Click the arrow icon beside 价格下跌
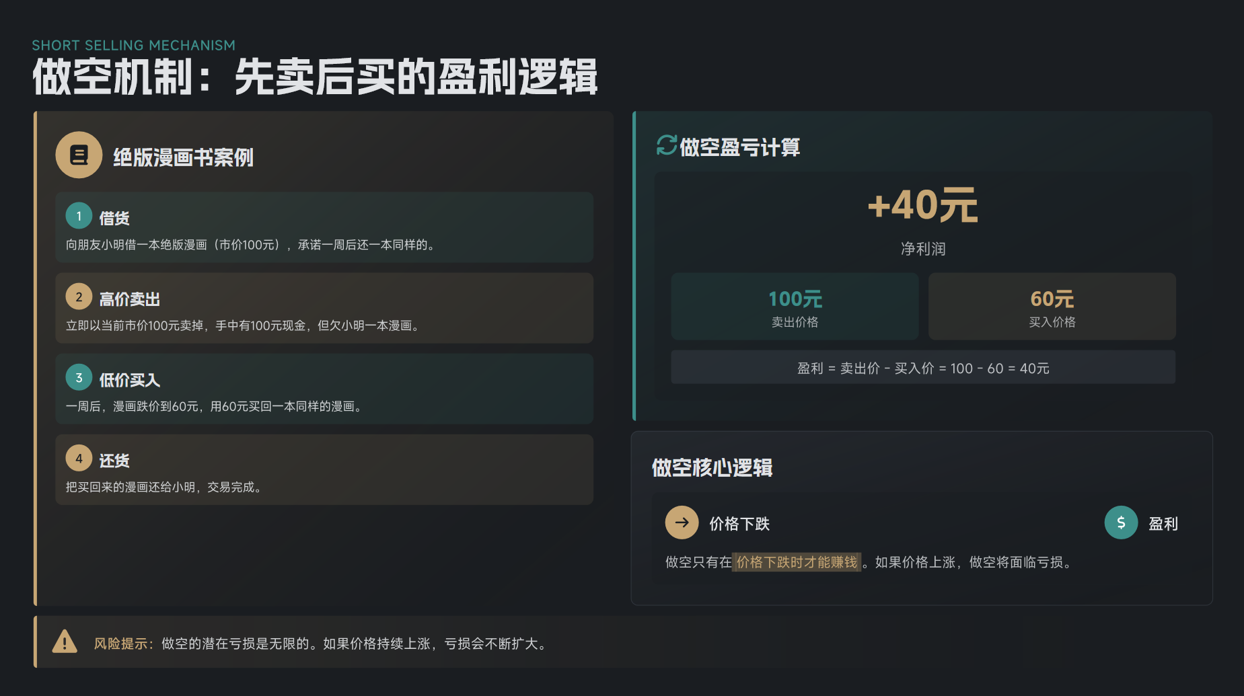 coord(682,523)
